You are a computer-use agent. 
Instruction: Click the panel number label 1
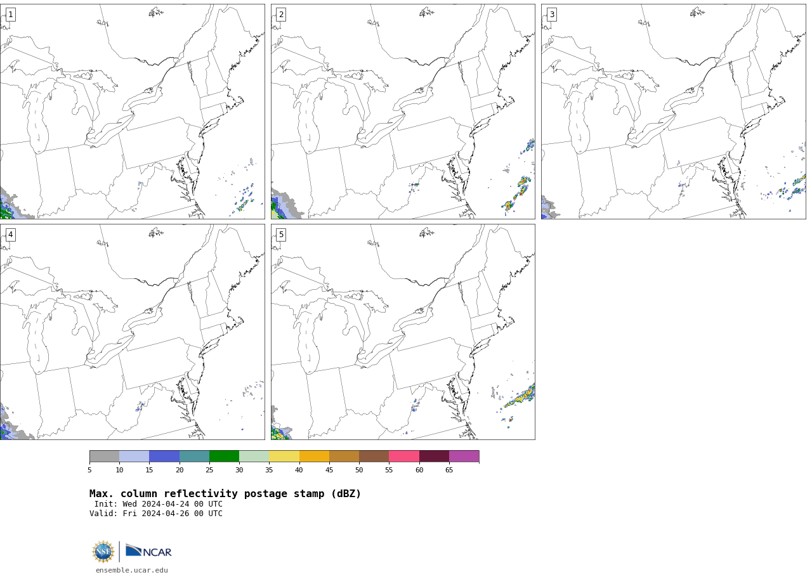[10, 15]
